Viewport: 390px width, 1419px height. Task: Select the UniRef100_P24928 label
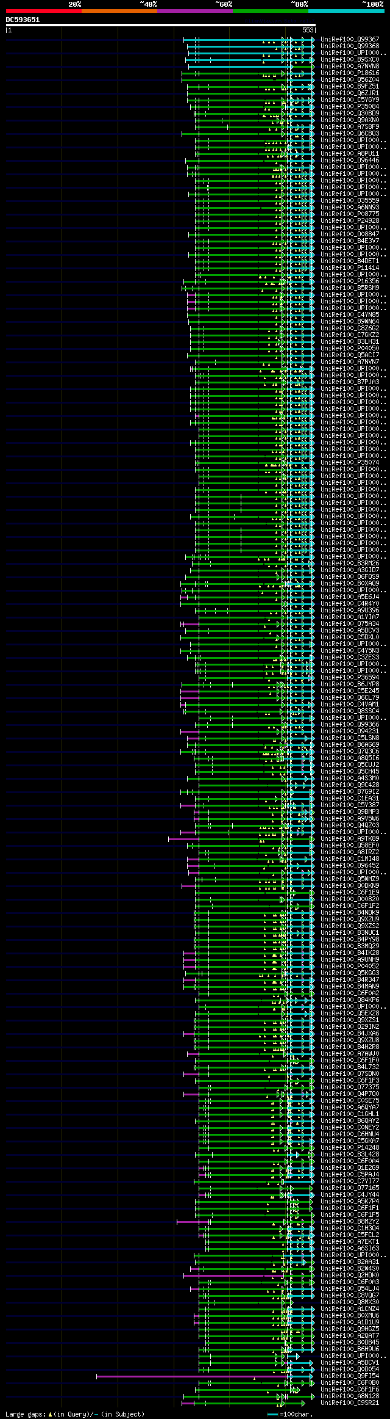[350, 221]
